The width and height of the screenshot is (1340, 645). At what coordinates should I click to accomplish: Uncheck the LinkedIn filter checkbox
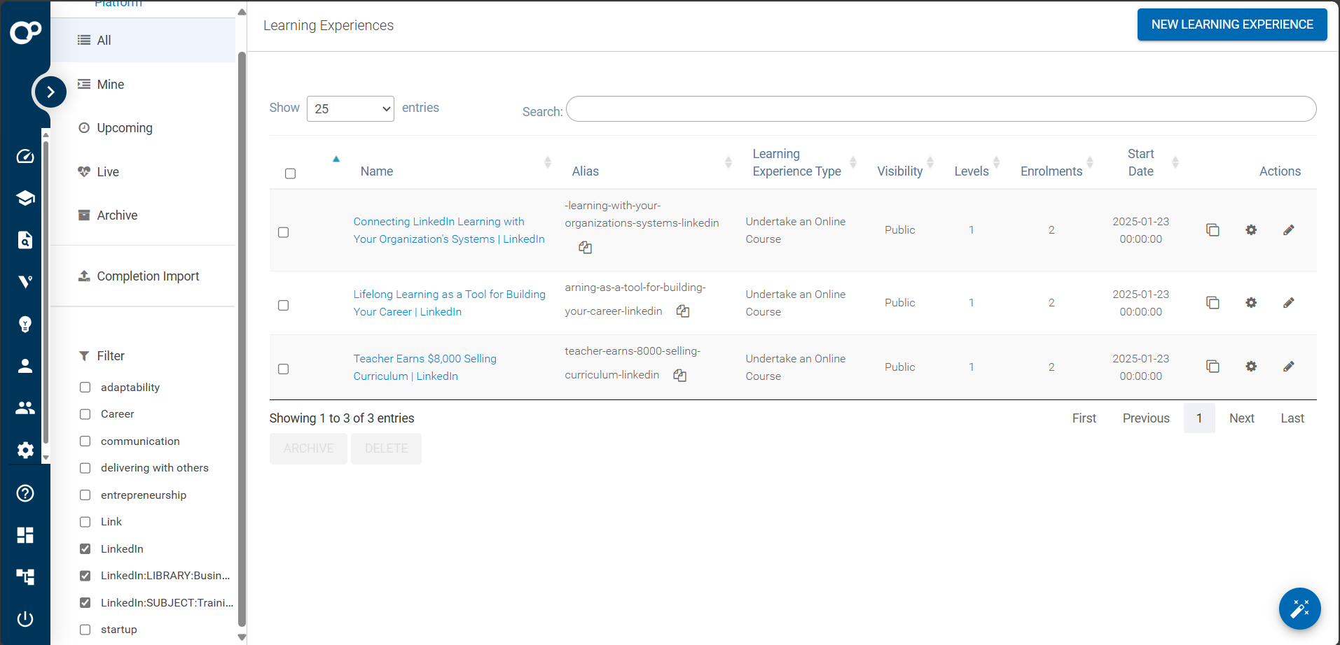(x=85, y=549)
